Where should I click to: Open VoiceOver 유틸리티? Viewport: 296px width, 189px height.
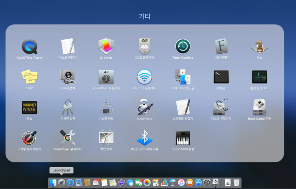point(106,77)
